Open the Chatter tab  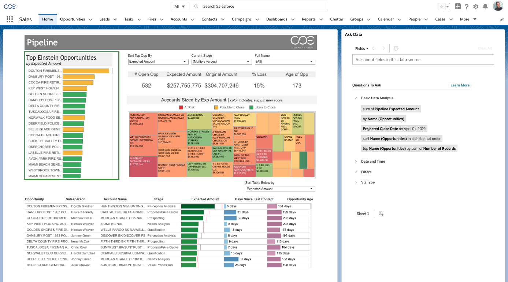pyautogui.click(x=337, y=19)
